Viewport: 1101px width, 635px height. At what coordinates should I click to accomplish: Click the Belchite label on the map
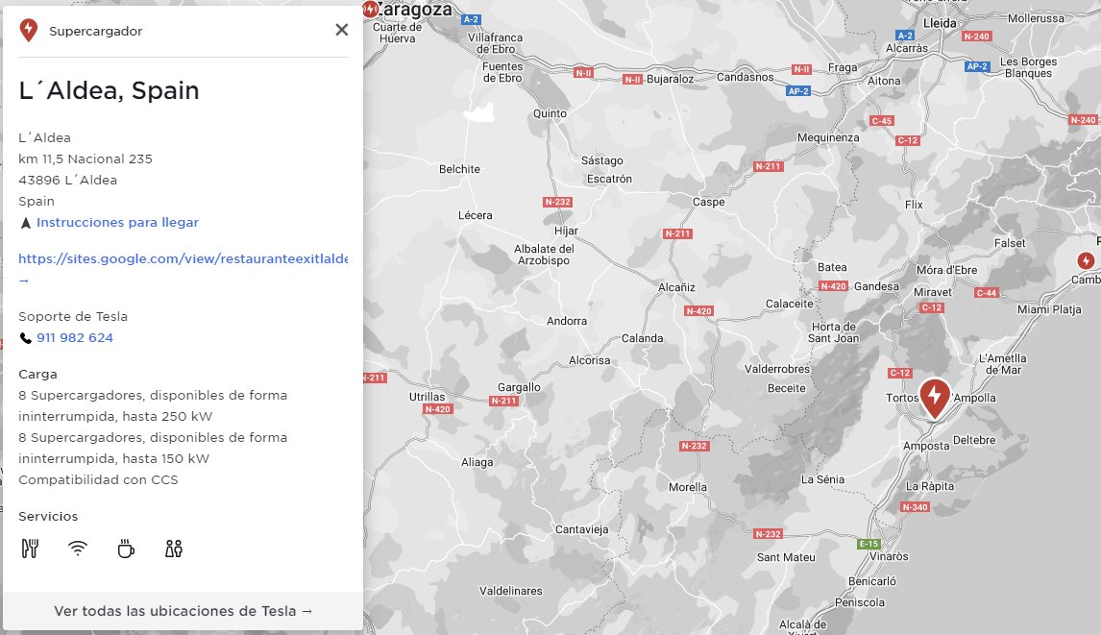pyautogui.click(x=459, y=169)
